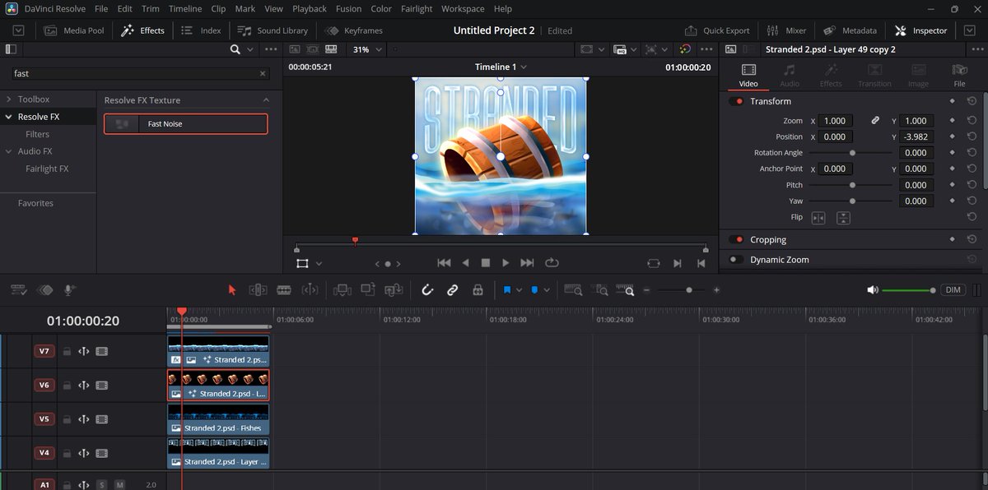Switch to Inspector Audio tab
The width and height of the screenshot is (988, 490).
tap(790, 75)
